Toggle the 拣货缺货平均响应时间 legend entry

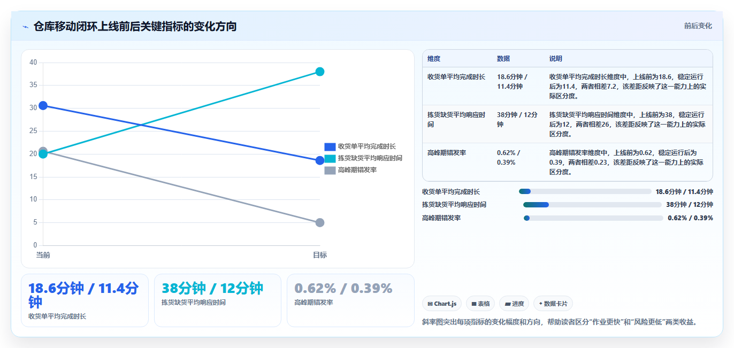[x=363, y=158]
